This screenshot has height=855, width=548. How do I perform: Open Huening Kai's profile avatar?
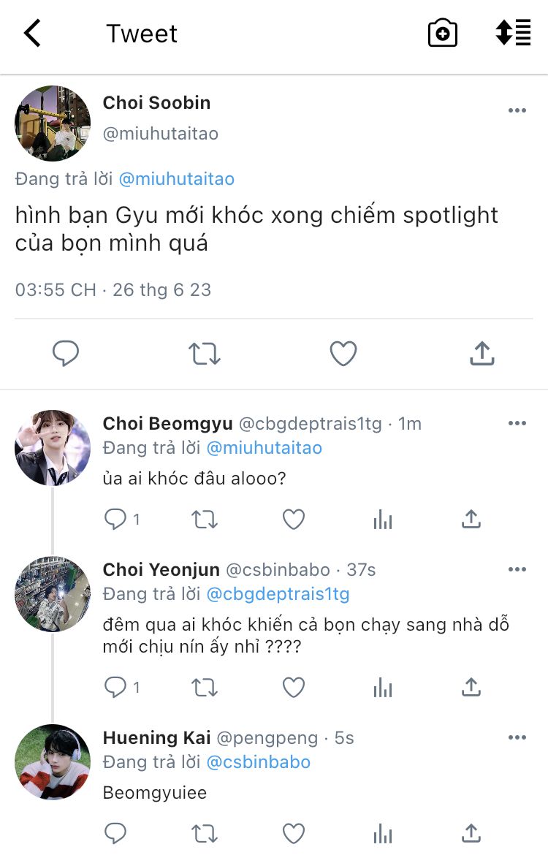click(53, 762)
